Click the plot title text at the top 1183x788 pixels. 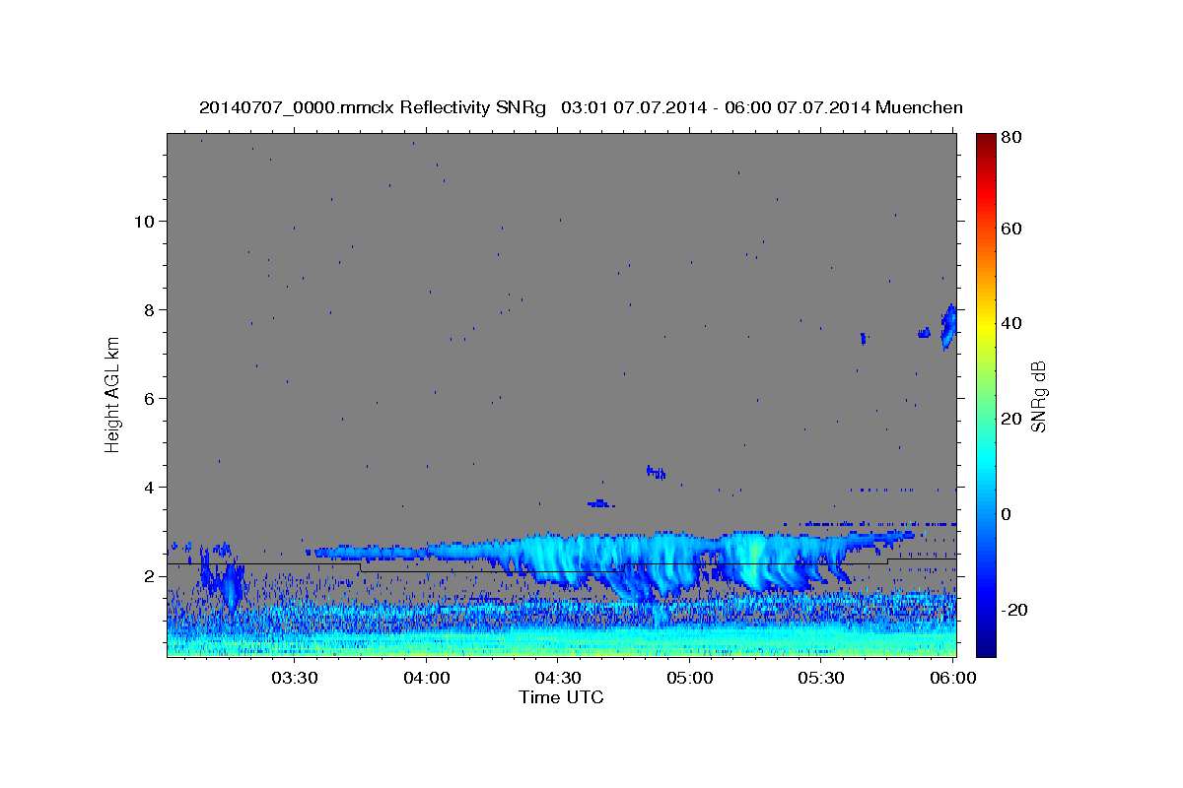pos(581,107)
